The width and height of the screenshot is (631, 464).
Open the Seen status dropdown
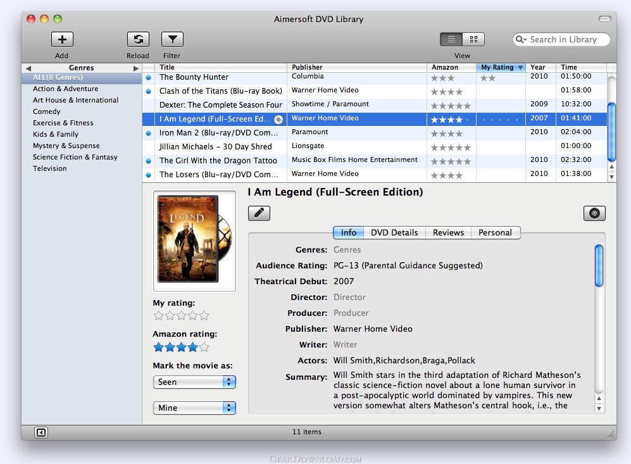(x=194, y=382)
